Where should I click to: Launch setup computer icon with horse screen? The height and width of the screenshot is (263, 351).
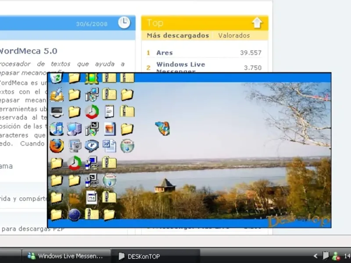(x=92, y=180)
